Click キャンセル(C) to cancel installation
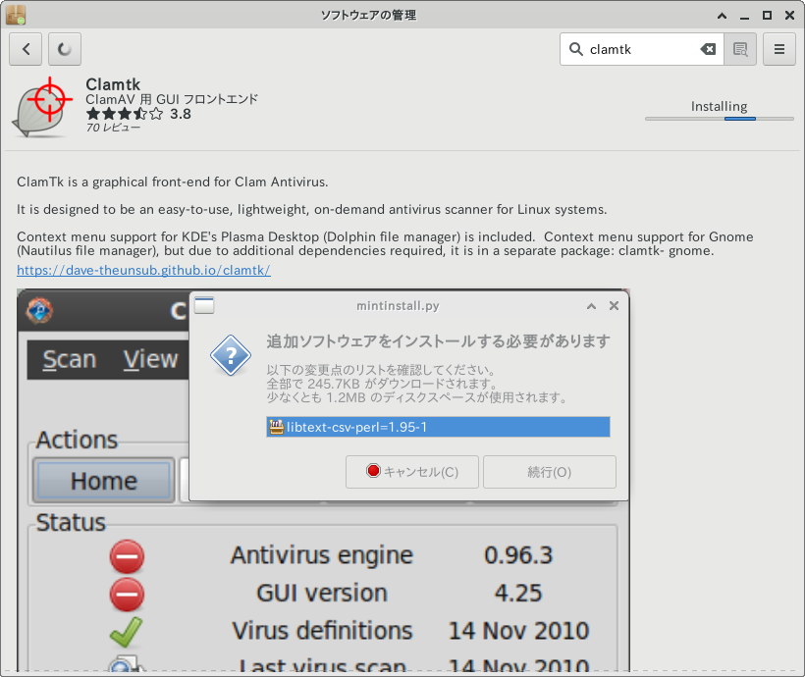The height and width of the screenshot is (677, 805). 411,472
